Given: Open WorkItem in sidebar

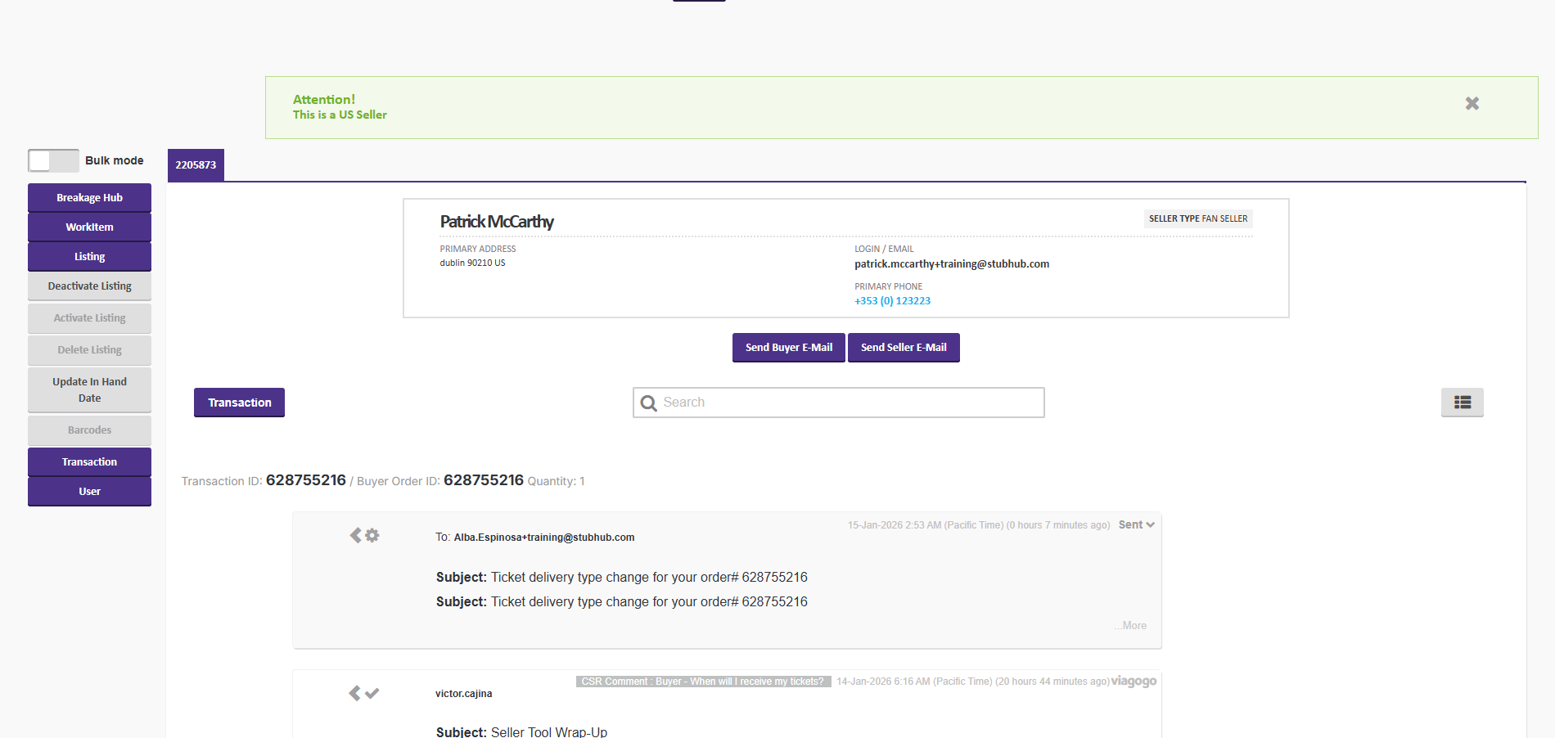Looking at the screenshot, I should point(89,227).
